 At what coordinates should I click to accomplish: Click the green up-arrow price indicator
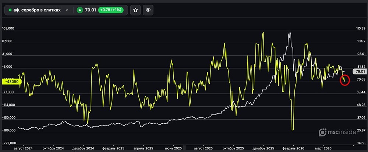80,10
